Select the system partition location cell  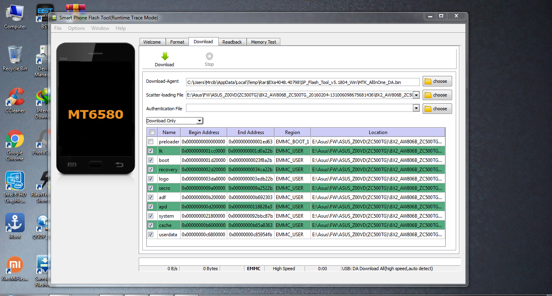point(378,216)
